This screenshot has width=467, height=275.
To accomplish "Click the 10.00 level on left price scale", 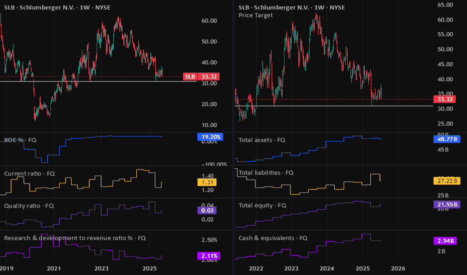I will point(209,125).
